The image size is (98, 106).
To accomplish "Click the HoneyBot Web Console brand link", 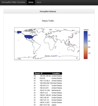I will point(13,2).
